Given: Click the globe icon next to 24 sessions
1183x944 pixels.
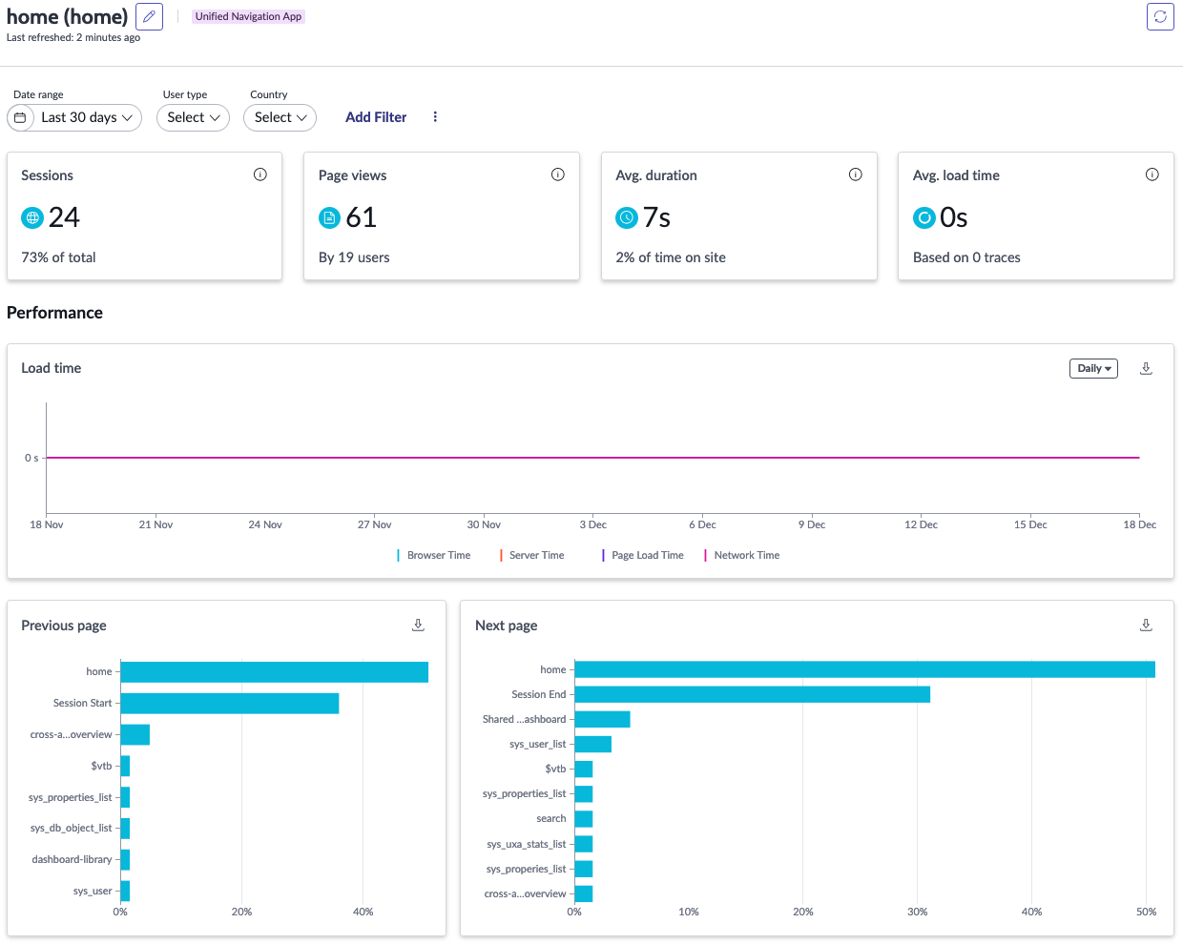Looking at the screenshot, I should (x=32, y=217).
